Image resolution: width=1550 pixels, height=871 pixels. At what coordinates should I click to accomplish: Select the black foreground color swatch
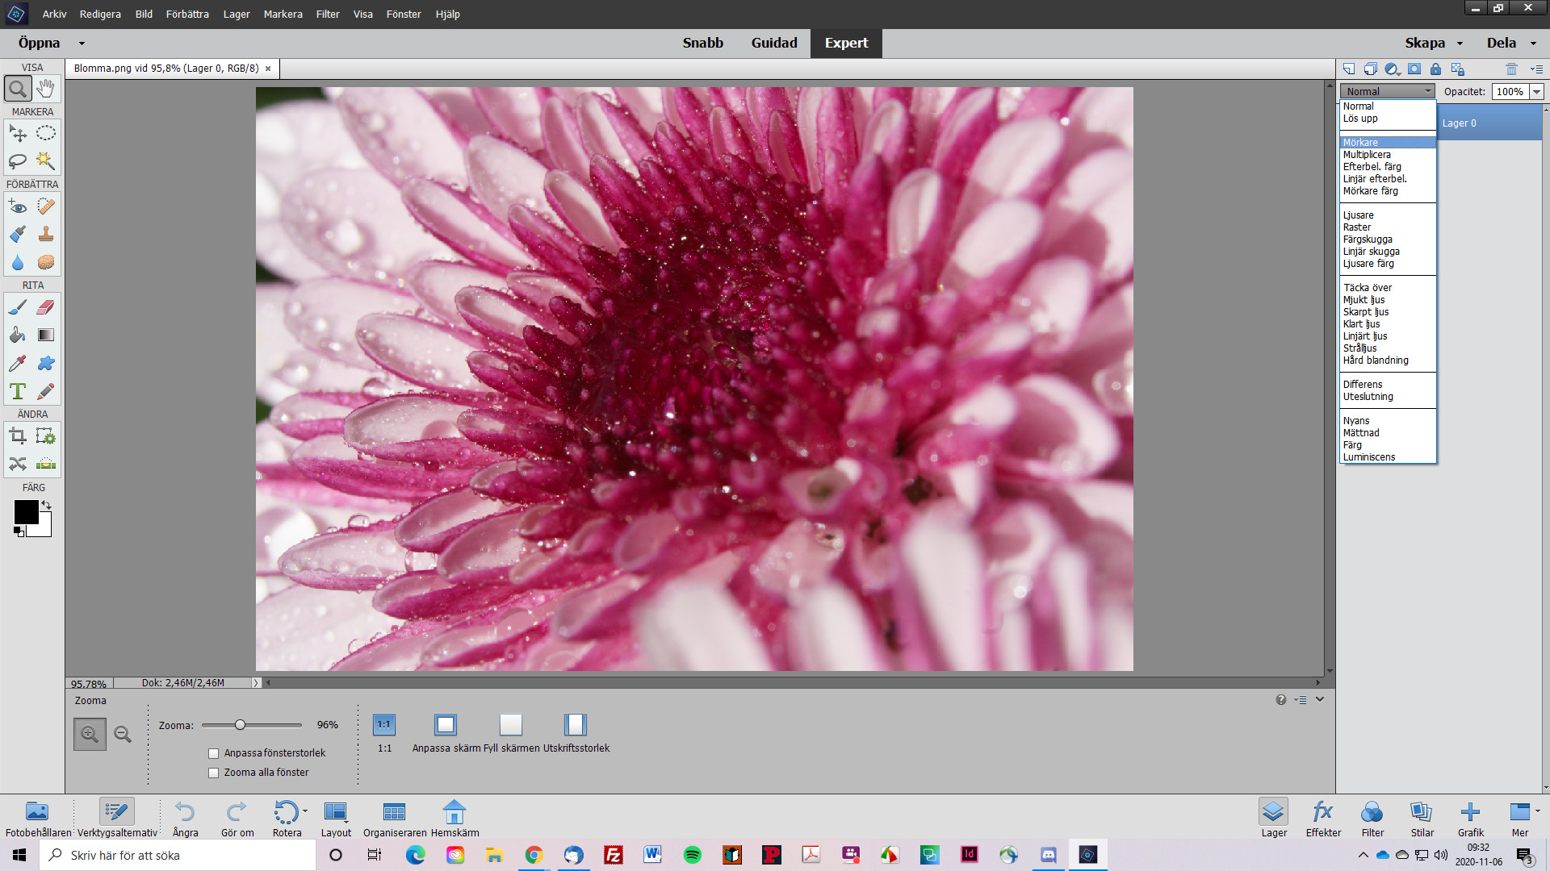27,513
